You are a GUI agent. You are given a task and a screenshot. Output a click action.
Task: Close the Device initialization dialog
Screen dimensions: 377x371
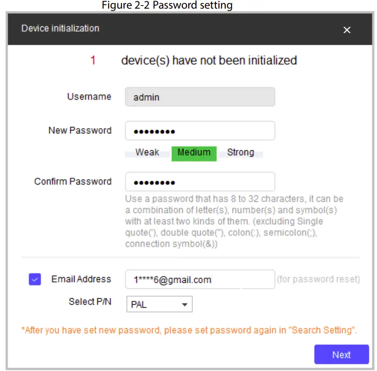click(347, 30)
